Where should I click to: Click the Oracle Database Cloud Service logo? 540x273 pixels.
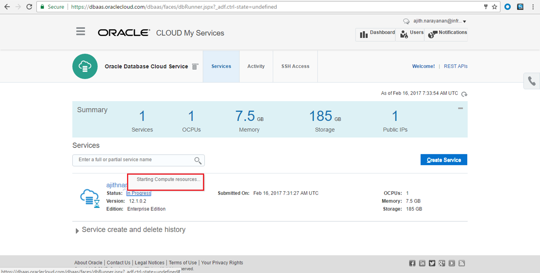85,66
